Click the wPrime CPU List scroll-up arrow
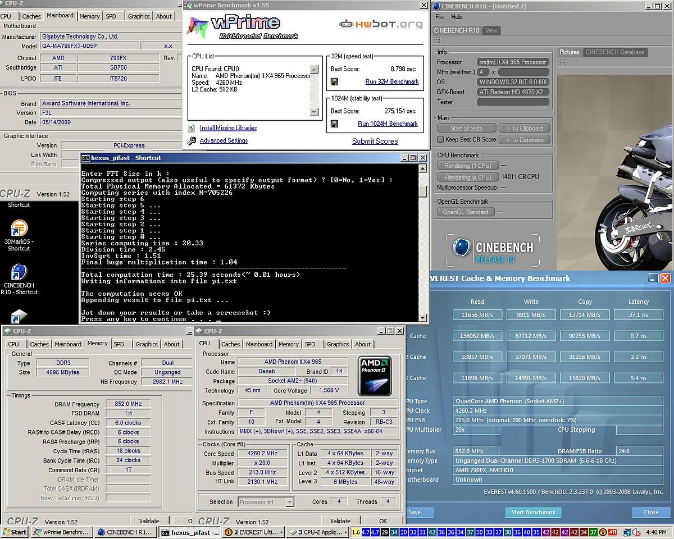The width and height of the screenshot is (674, 539). pos(314,70)
